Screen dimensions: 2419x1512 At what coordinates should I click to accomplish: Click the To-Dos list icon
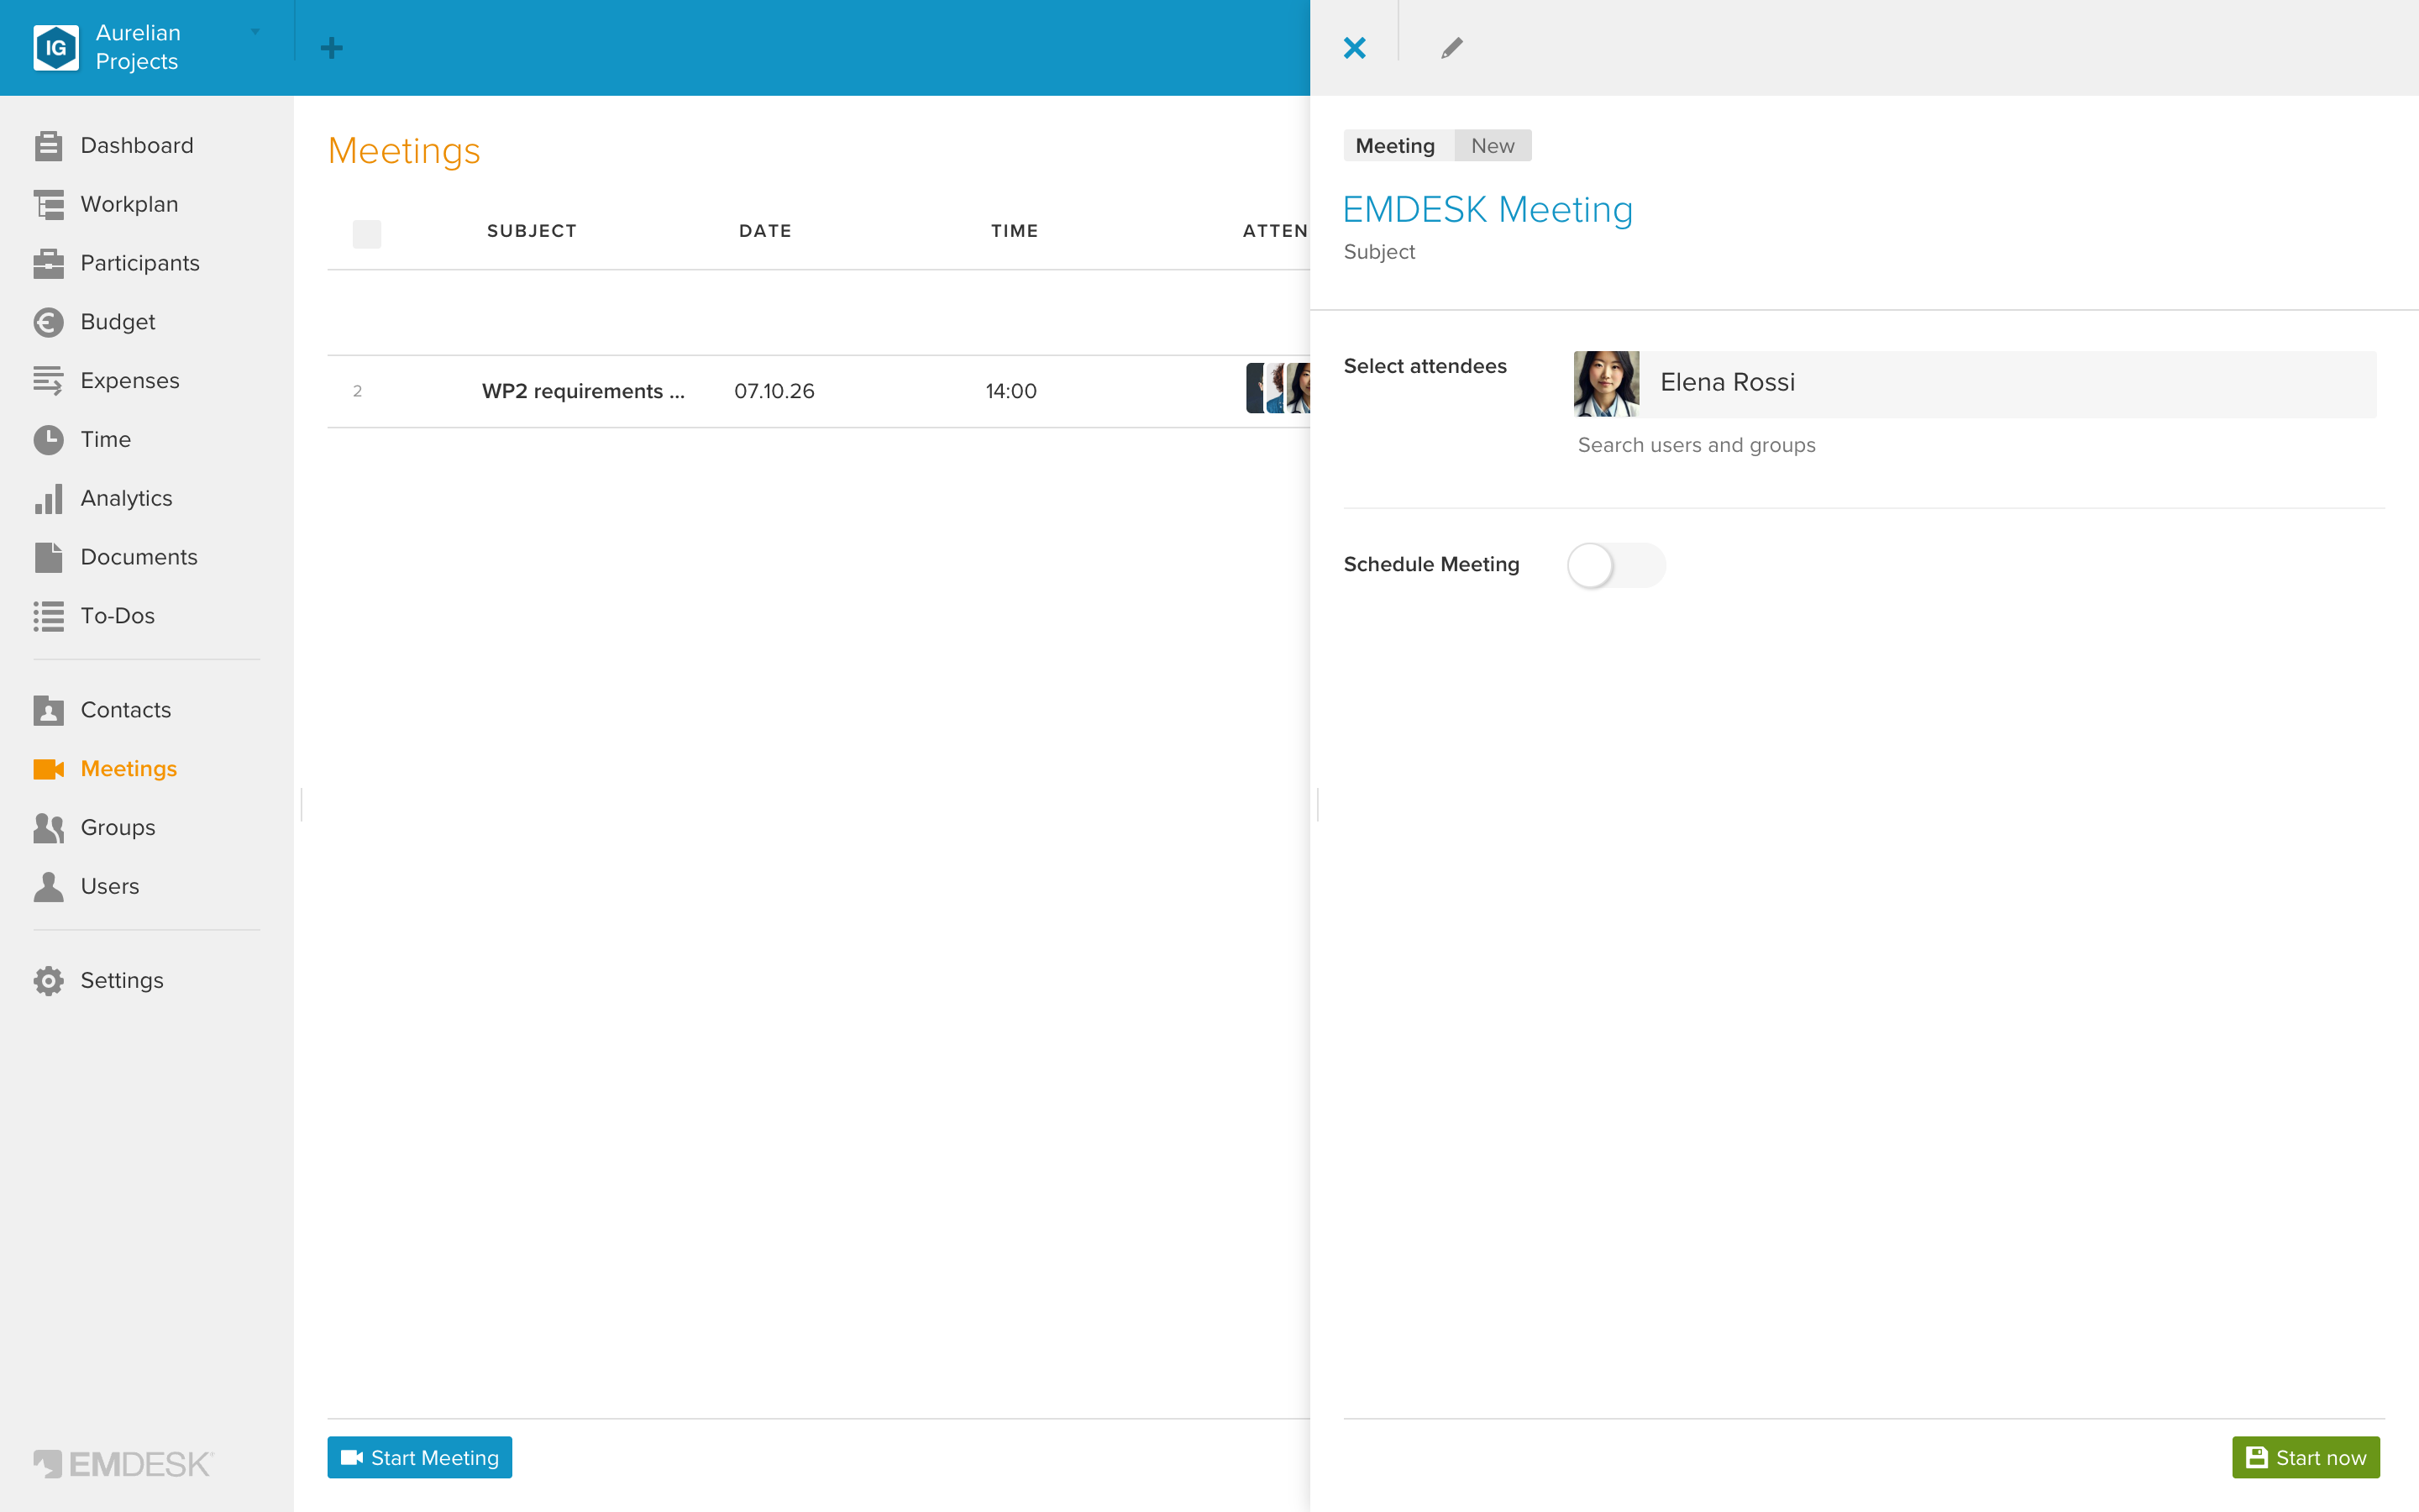[48, 616]
